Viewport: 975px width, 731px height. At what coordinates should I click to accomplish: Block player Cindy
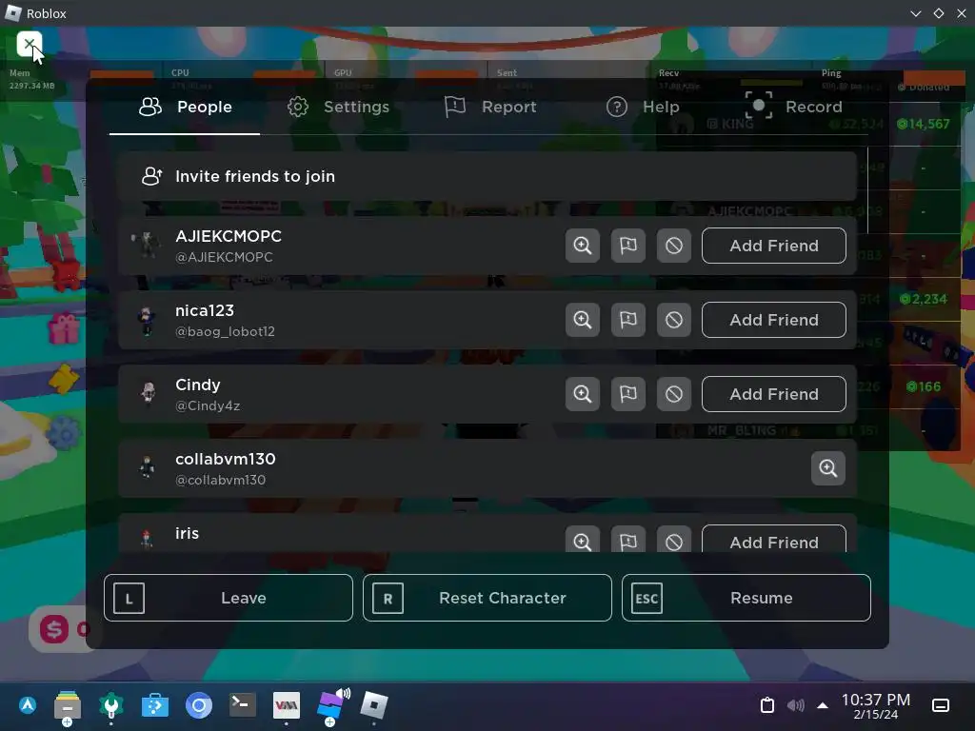coord(674,394)
